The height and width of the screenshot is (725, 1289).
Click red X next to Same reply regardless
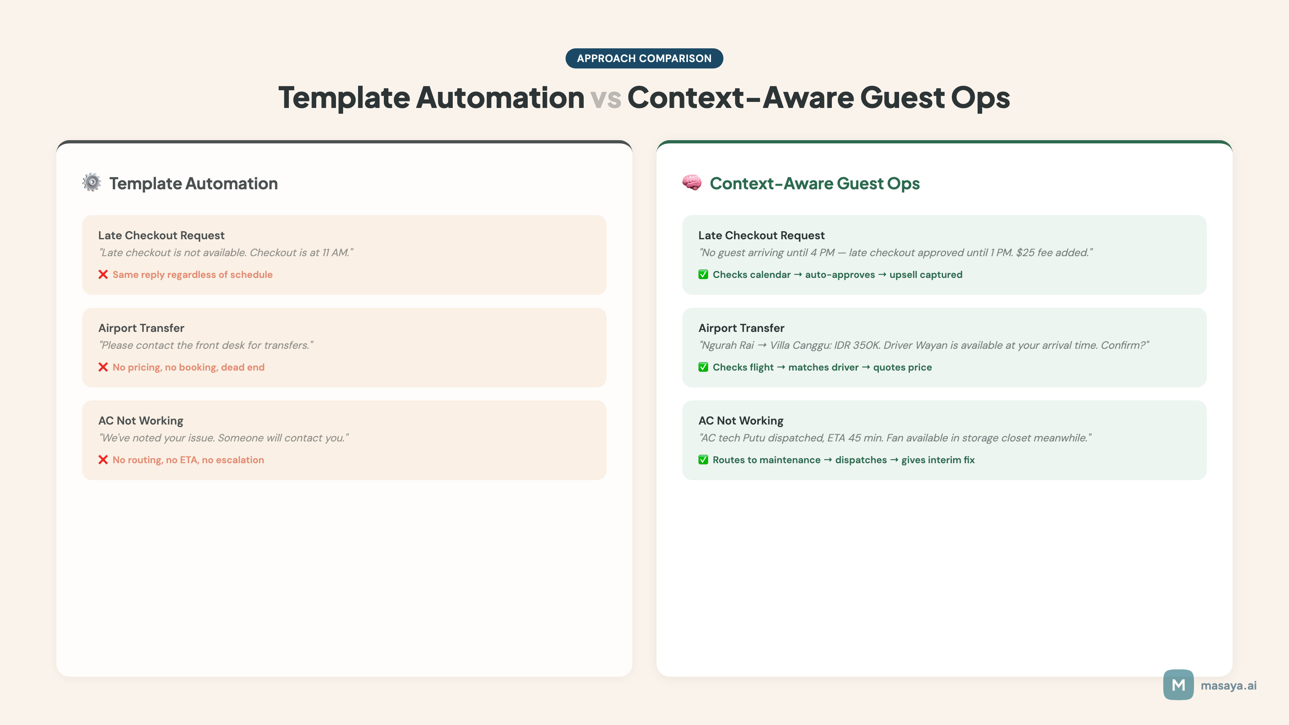coord(103,274)
